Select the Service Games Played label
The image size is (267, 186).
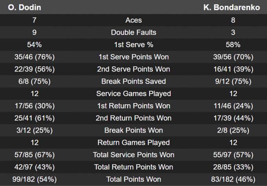tap(133, 93)
